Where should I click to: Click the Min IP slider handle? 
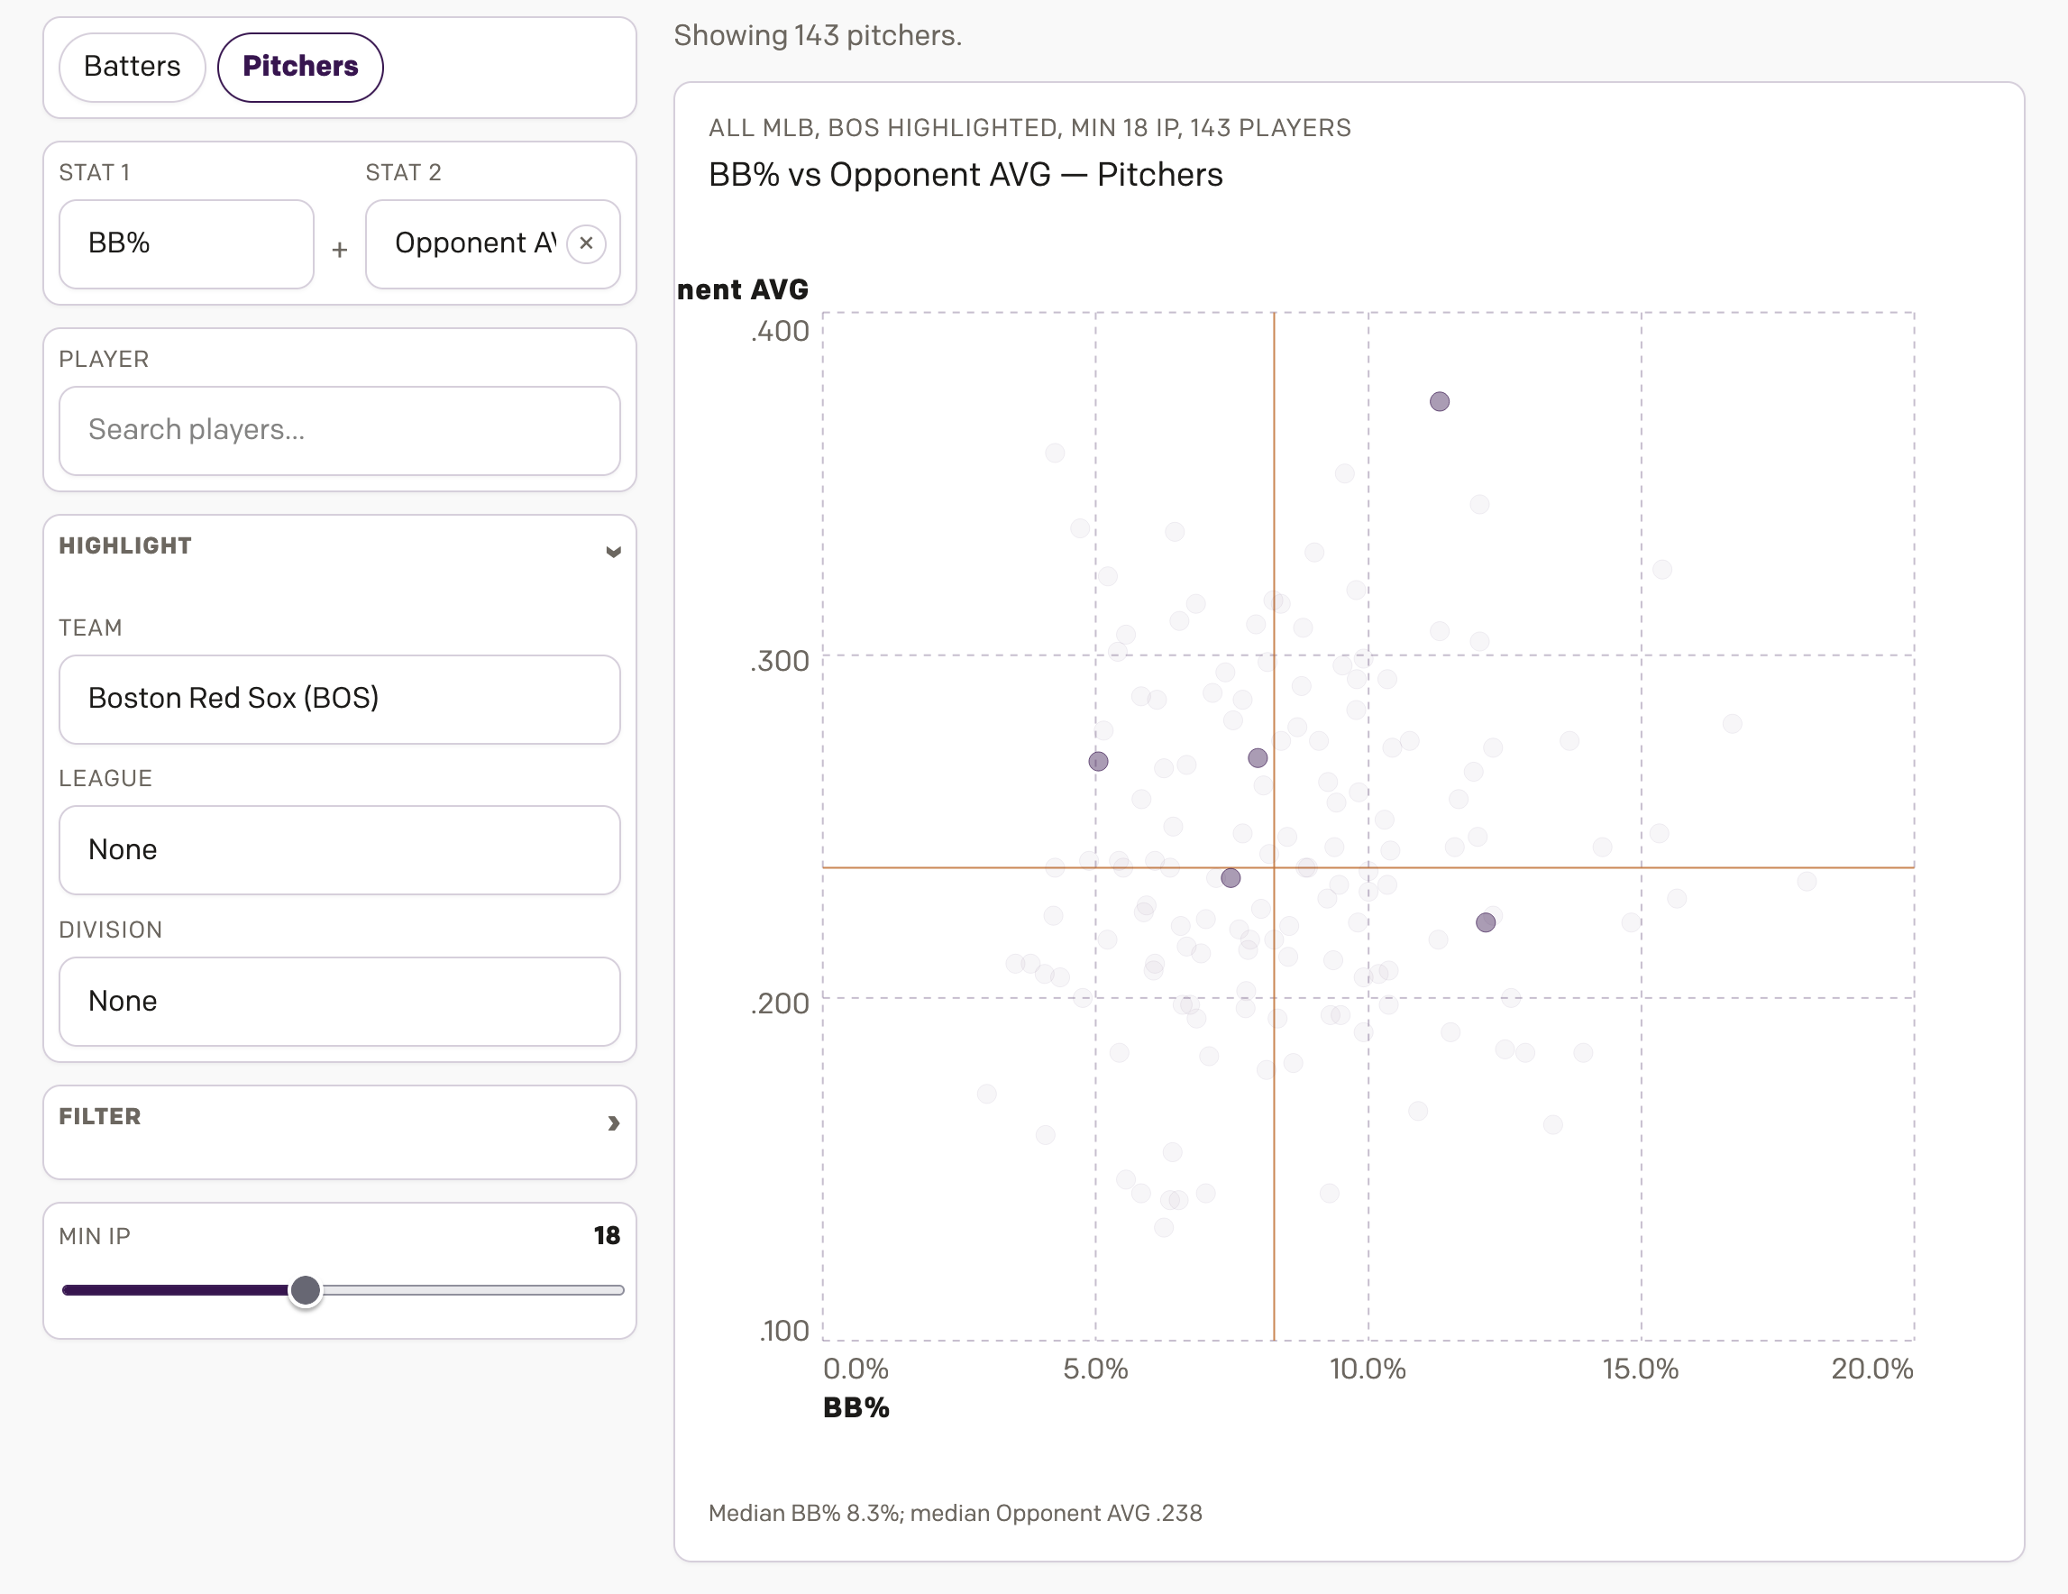(x=305, y=1290)
